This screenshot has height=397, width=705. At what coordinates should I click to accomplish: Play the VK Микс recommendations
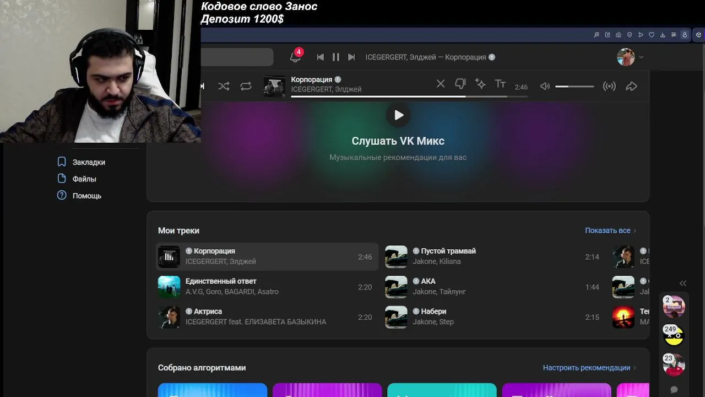point(399,115)
